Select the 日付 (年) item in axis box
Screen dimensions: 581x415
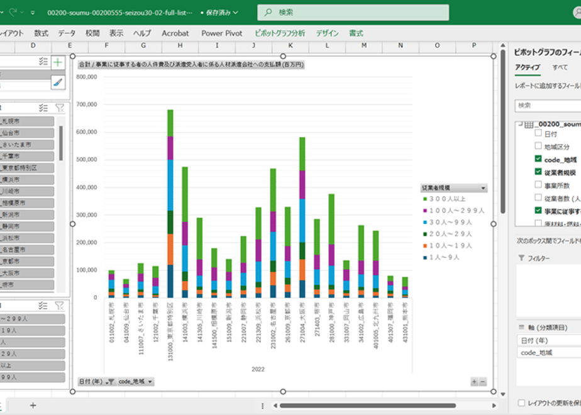[x=549, y=340]
